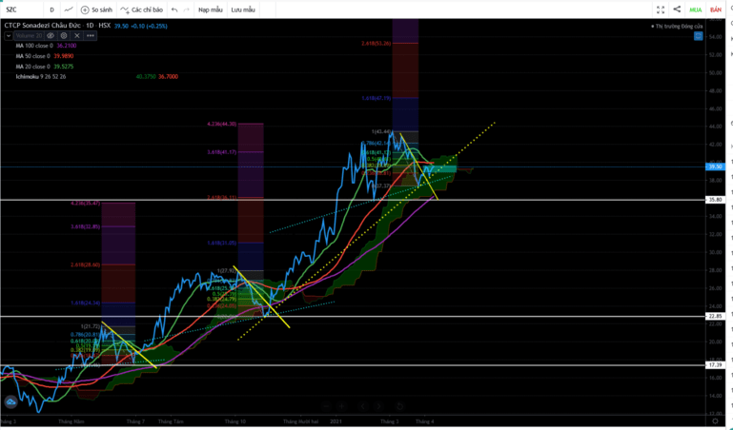Screen dimensions: 733x430
Task: Redo the chart action
Action: coord(187,10)
